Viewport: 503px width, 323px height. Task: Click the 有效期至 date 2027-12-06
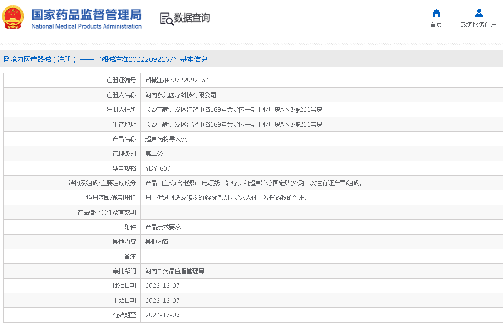click(x=163, y=315)
